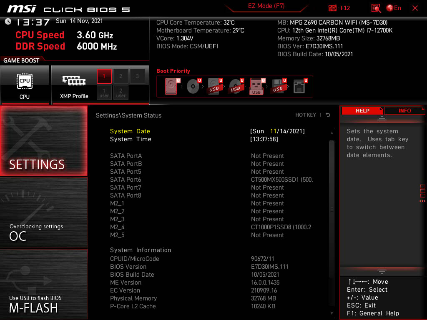Open the OC overclocking settings menu

click(43, 212)
